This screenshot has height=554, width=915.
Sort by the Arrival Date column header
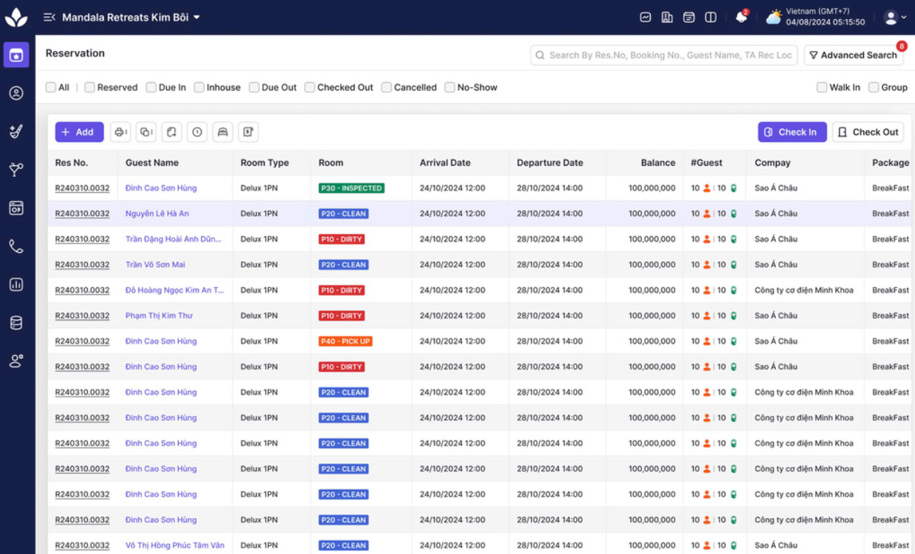[445, 163]
